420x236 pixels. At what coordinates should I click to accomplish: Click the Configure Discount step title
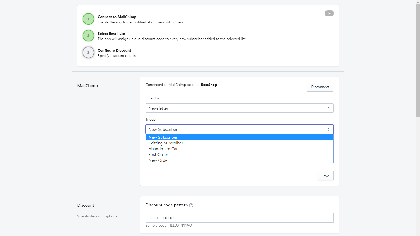[x=114, y=50]
